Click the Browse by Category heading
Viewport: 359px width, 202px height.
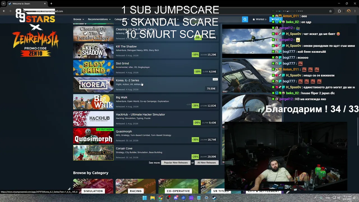[x=91, y=173]
